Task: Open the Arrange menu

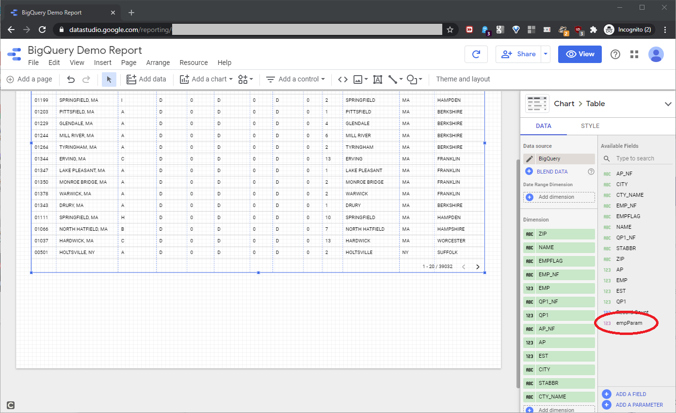Action: [158, 63]
